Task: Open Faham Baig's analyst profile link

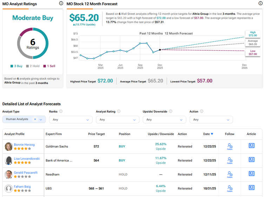Action: 22,187
